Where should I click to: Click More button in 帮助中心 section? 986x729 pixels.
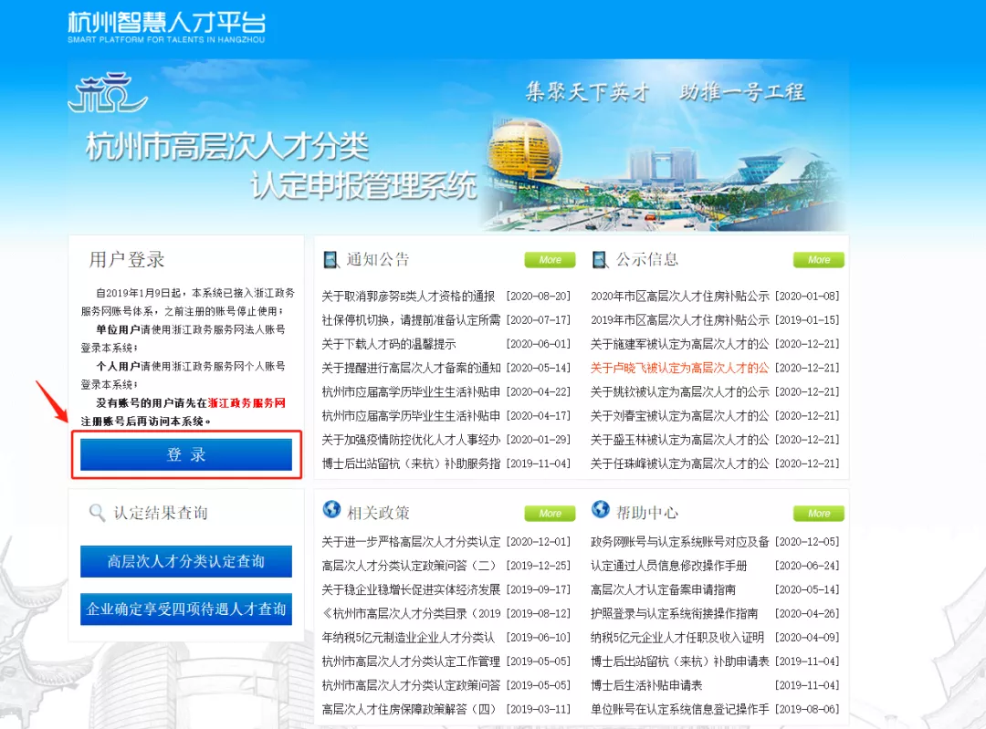(x=819, y=514)
